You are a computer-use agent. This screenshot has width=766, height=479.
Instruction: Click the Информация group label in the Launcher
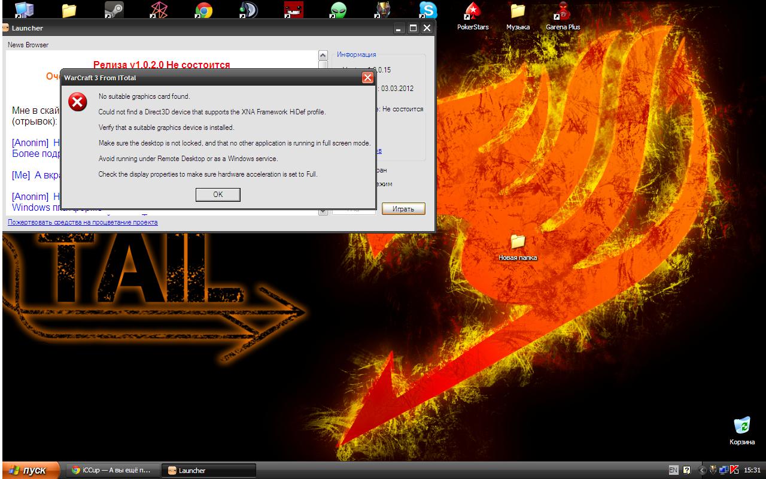point(357,54)
